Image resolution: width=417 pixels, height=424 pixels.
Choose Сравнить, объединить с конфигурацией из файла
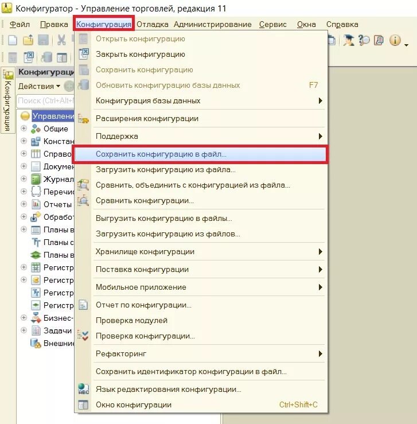[201, 185]
